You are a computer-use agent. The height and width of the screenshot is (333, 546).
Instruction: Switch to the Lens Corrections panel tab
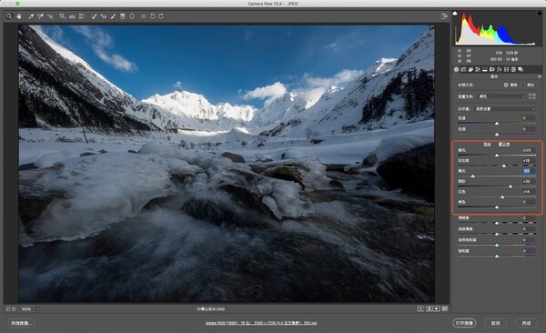coord(492,69)
